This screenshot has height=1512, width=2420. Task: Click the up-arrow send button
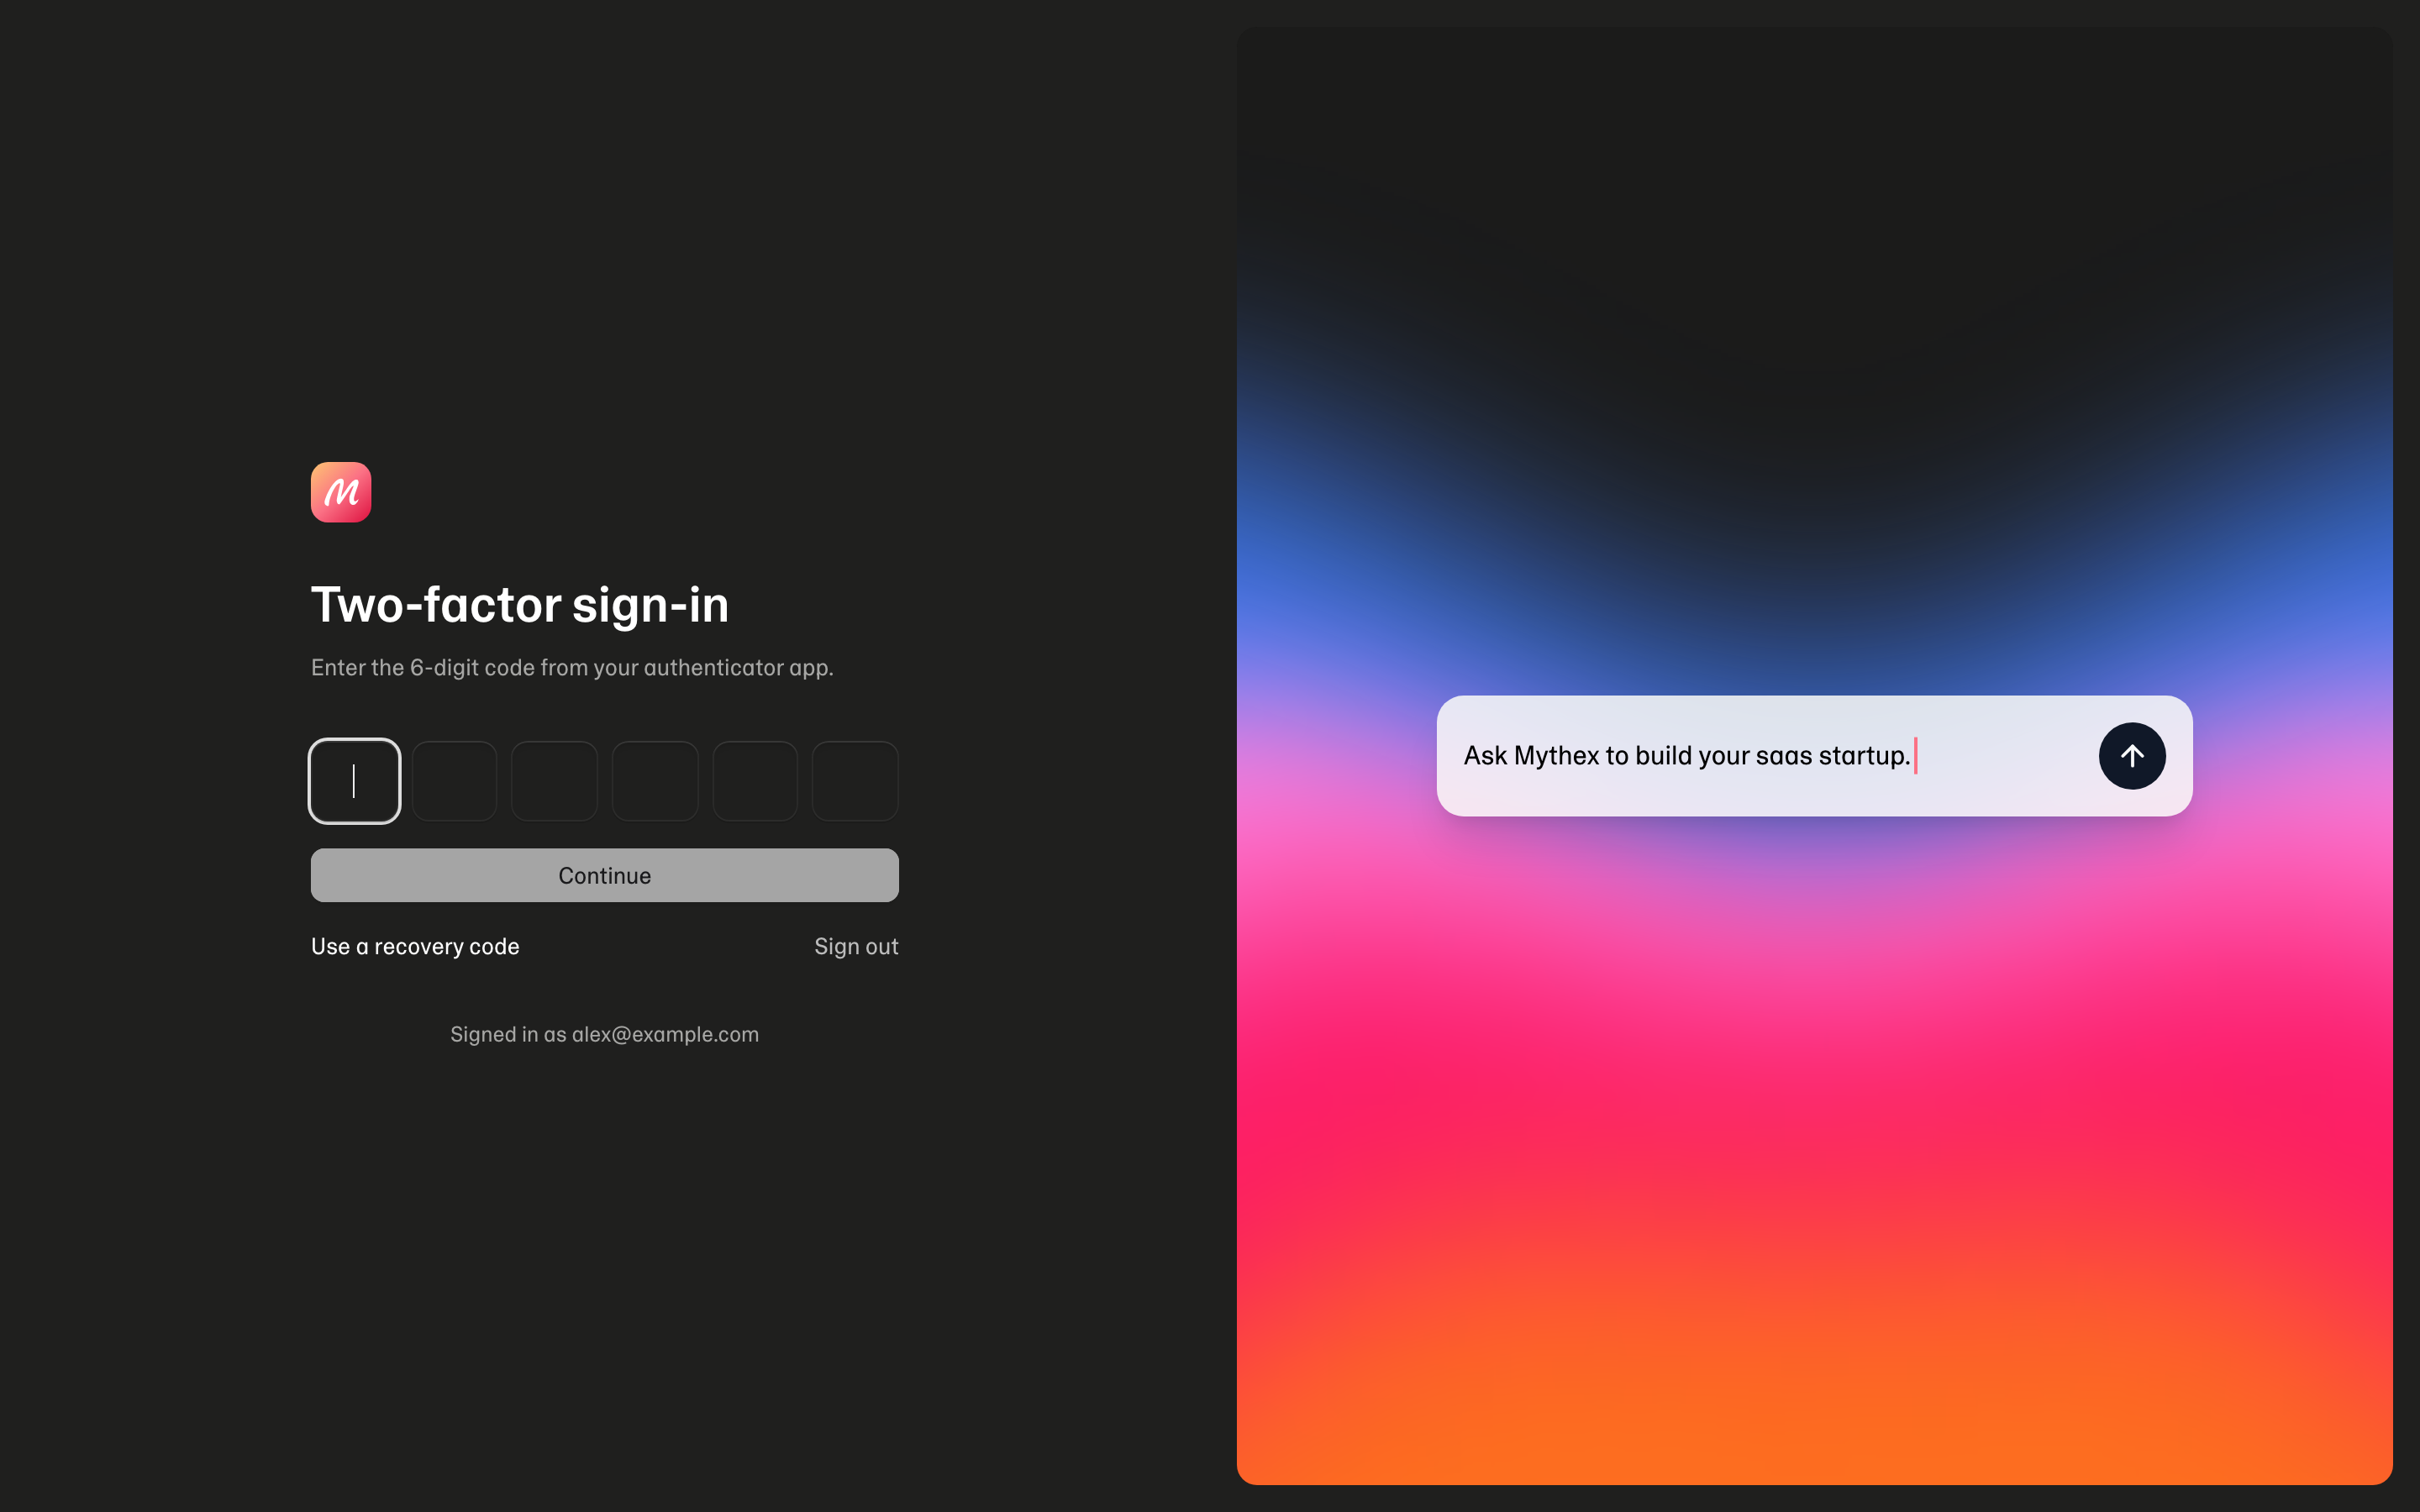(2132, 756)
